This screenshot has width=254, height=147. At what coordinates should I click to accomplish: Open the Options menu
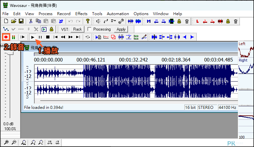pyautogui.click(x=141, y=14)
